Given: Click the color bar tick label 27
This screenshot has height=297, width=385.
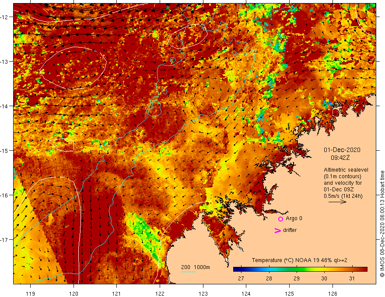Looking at the screenshot, I should pyautogui.click(x=241, y=278).
